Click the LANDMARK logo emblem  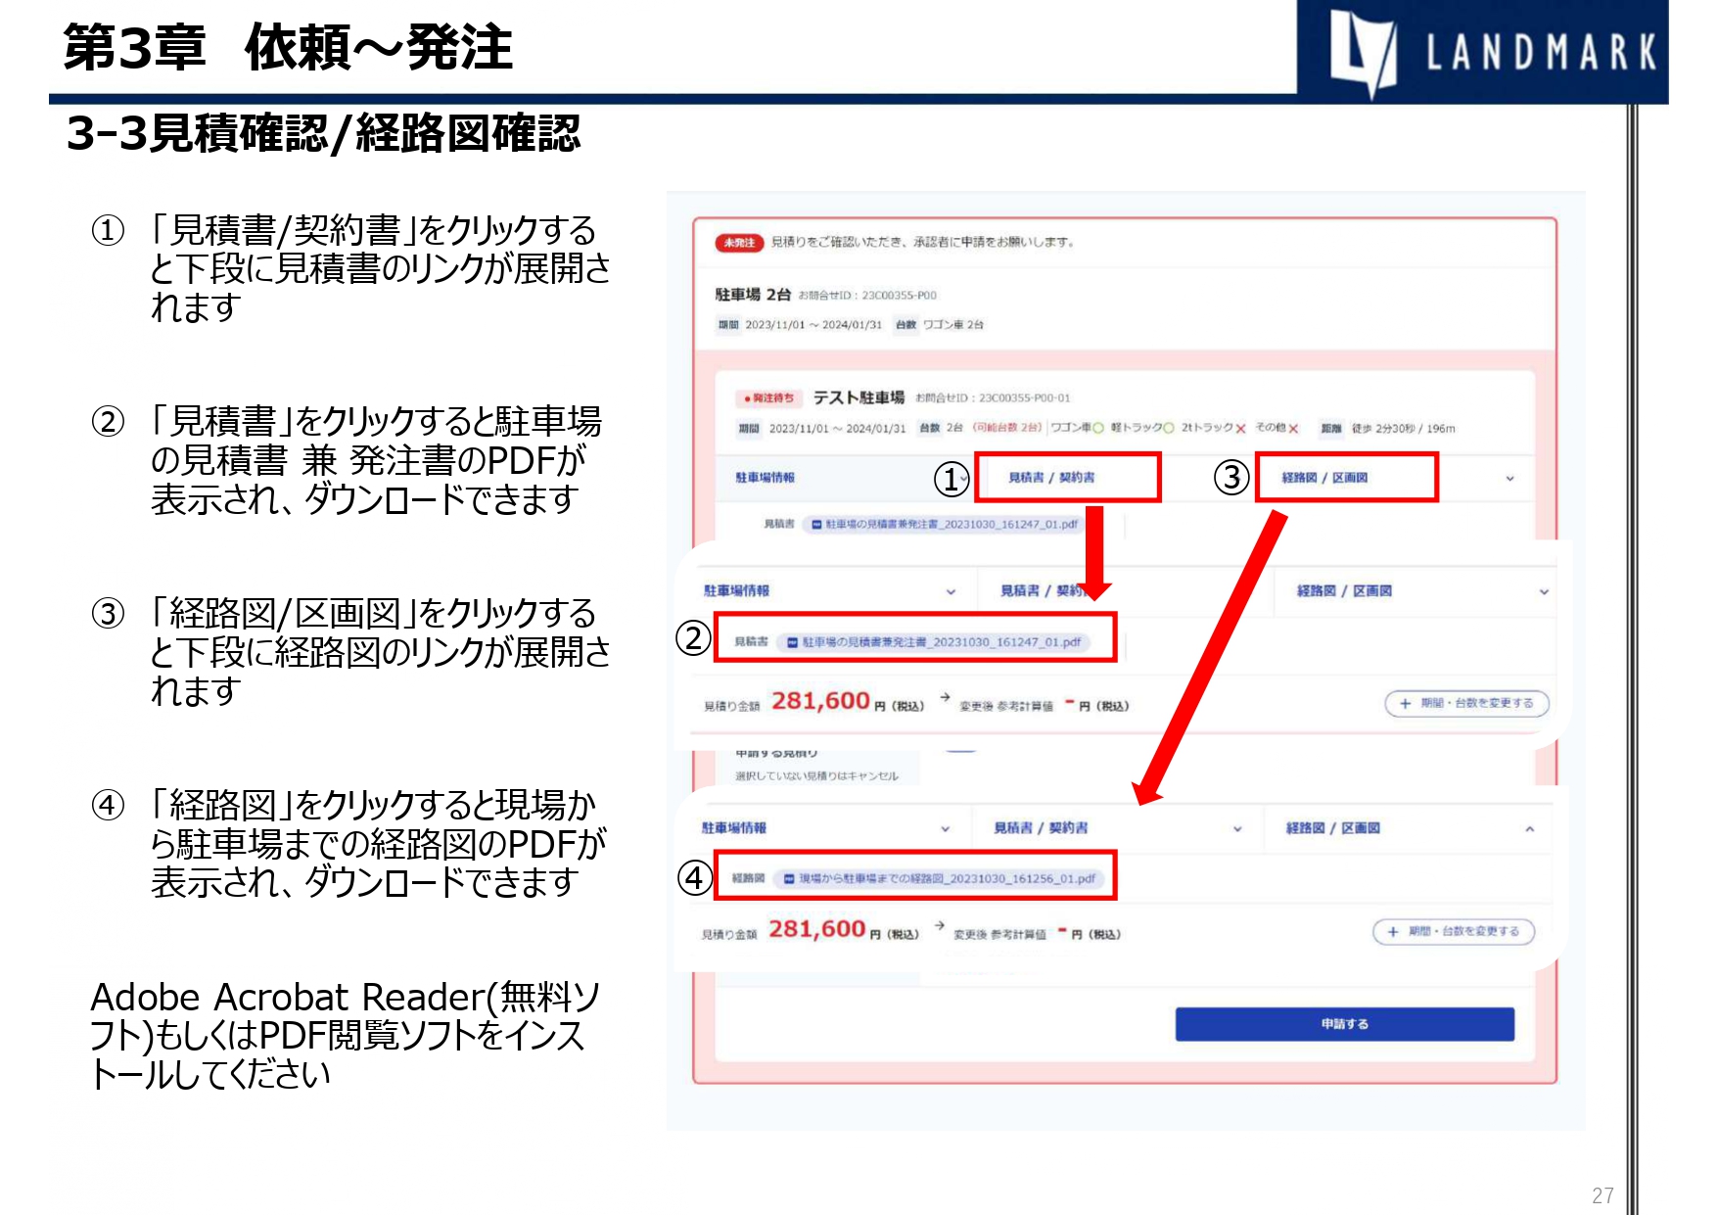coord(1362,54)
